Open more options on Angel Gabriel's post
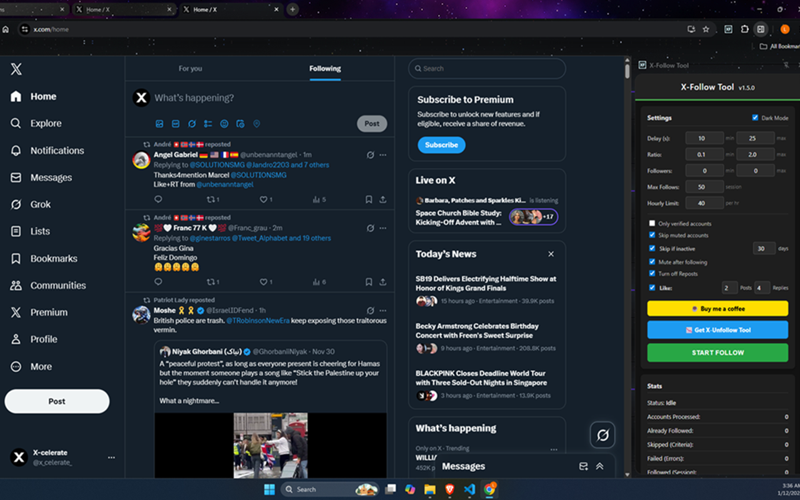800x500 pixels. 382,154
